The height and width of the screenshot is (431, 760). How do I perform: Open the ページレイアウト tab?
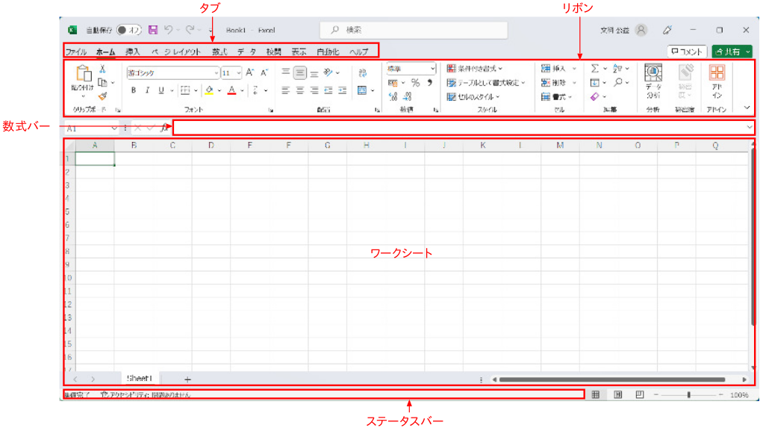point(176,52)
